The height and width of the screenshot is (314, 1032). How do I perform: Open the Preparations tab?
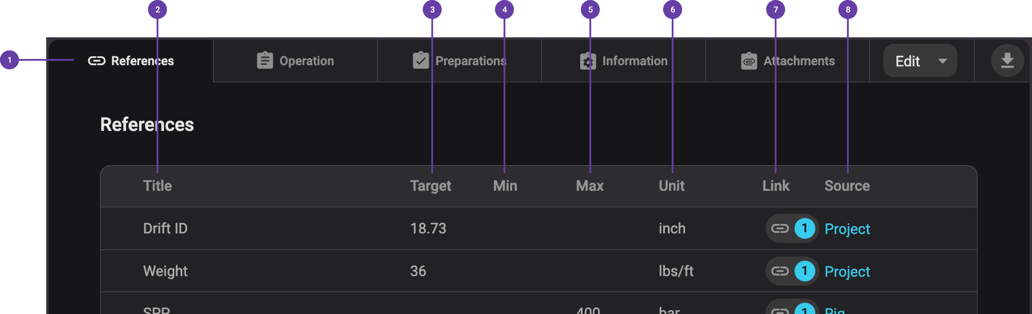point(471,61)
